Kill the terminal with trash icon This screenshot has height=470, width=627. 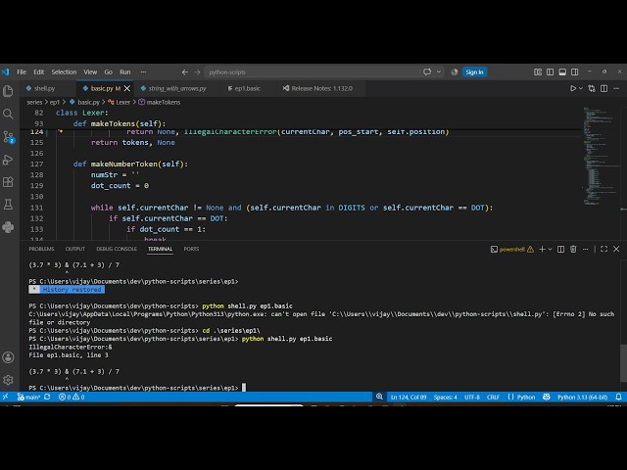pyautogui.click(x=573, y=249)
